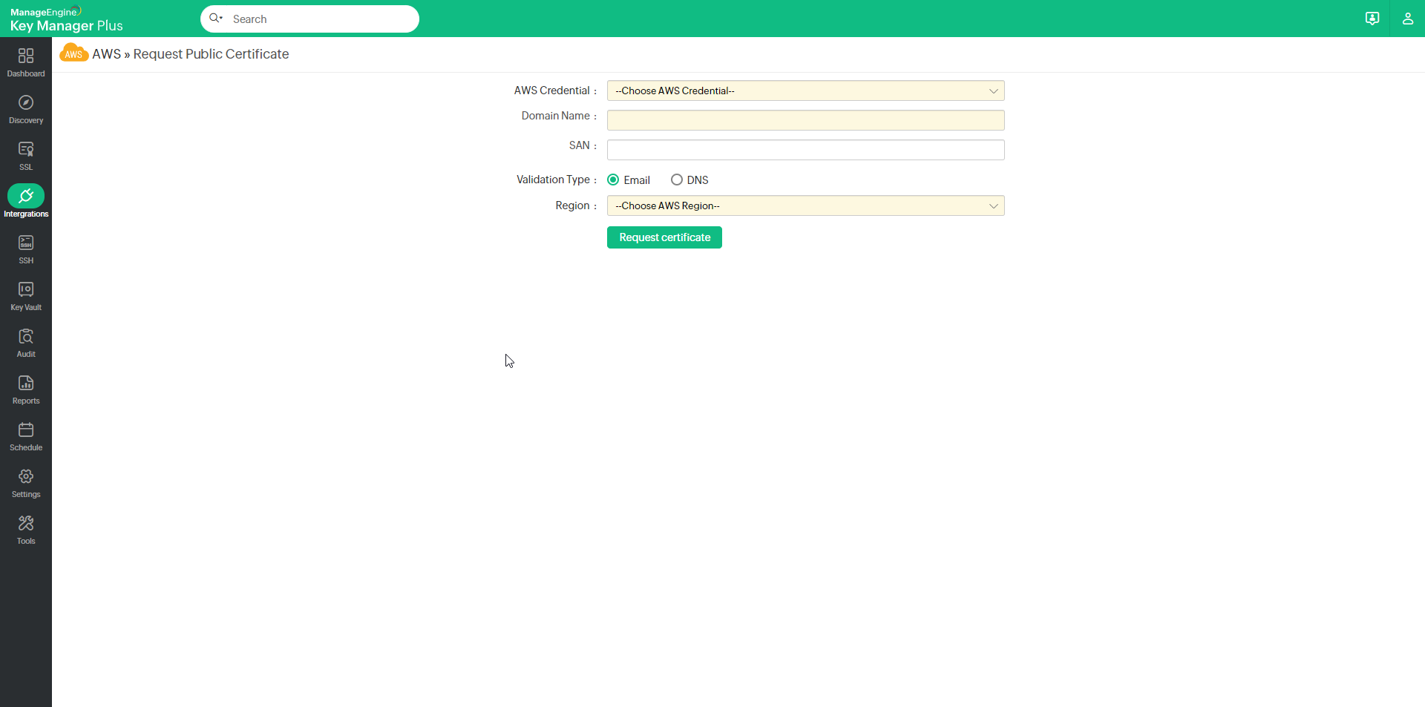Select the Integrations plug icon
1425x707 pixels.
tap(26, 196)
